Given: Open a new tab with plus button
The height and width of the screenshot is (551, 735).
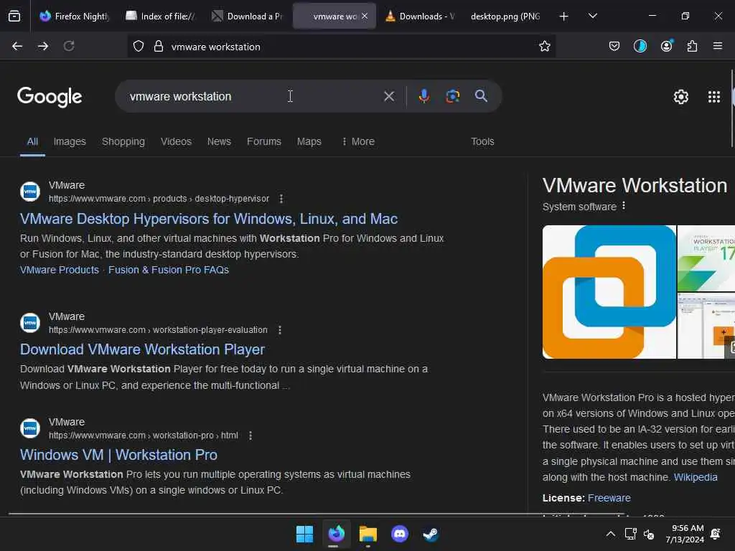Looking at the screenshot, I should 564,17.
